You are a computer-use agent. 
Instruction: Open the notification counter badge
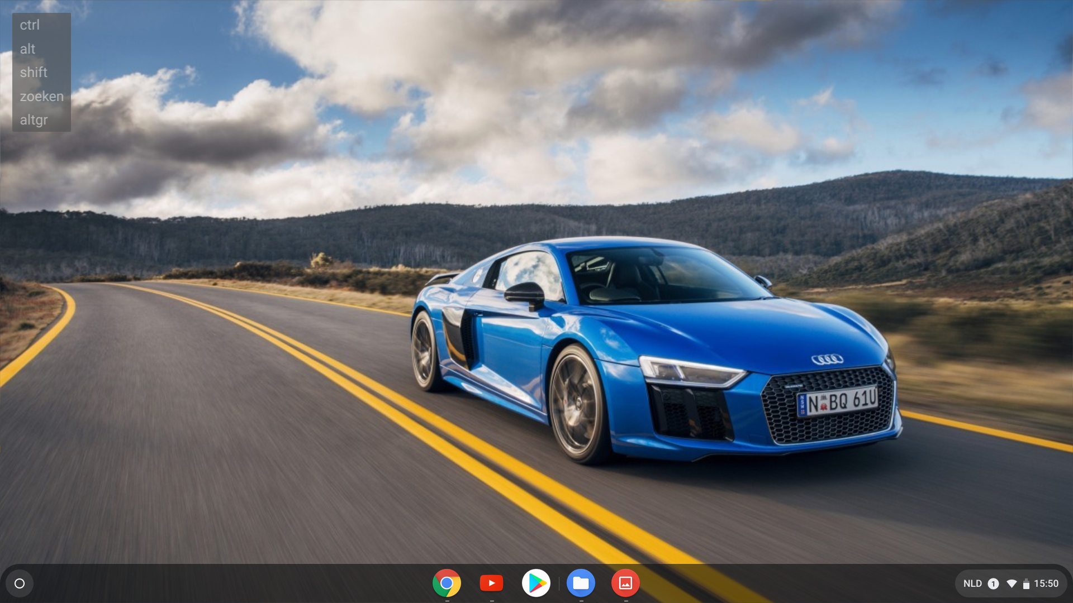tap(993, 583)
